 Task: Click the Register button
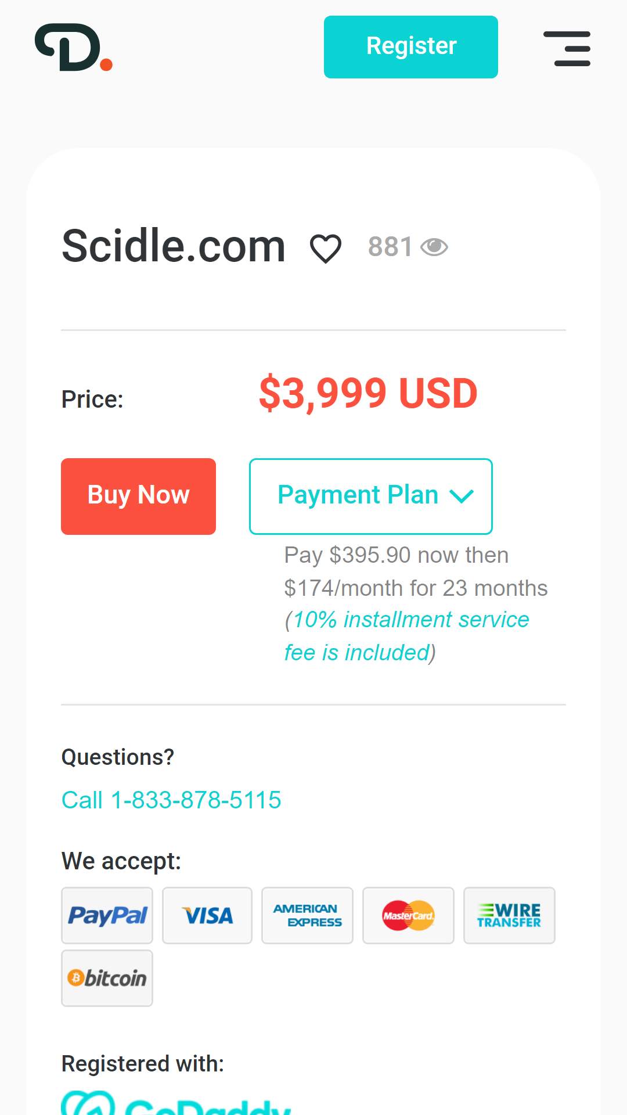point(411,47)
